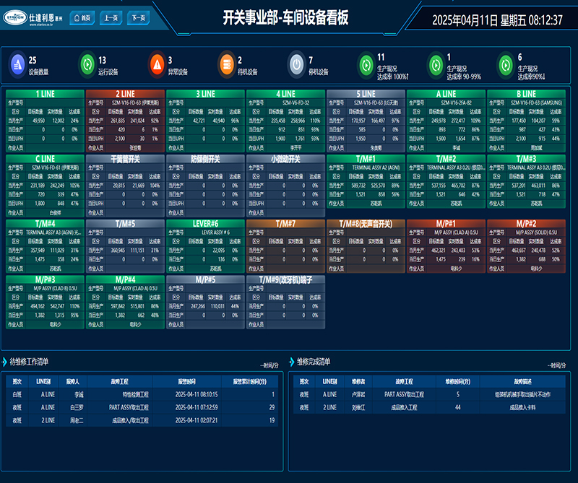This screenshot has height=483, width=578.
Task: Go to the 首页 home page
Action: click(x=85, y=19)
